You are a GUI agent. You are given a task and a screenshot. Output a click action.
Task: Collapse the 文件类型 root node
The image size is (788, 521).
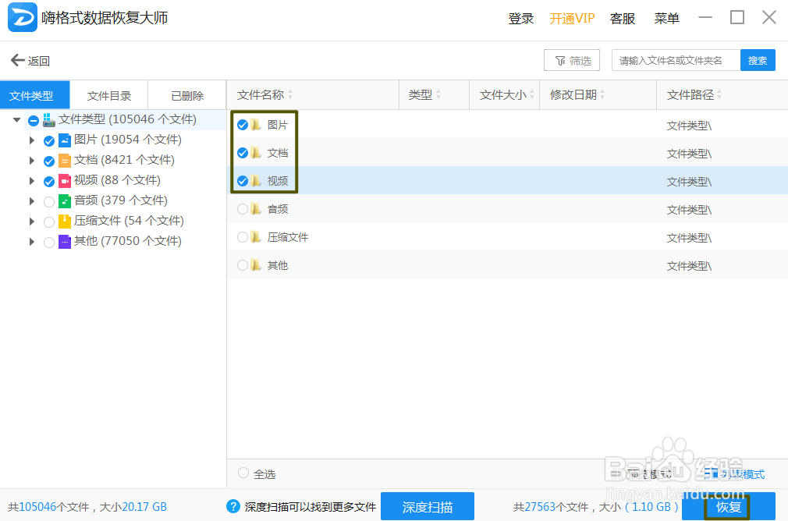coord(16,119)
